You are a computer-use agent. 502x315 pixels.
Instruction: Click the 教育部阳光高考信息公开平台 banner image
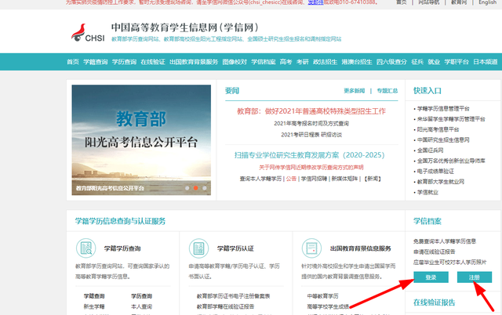141,139
